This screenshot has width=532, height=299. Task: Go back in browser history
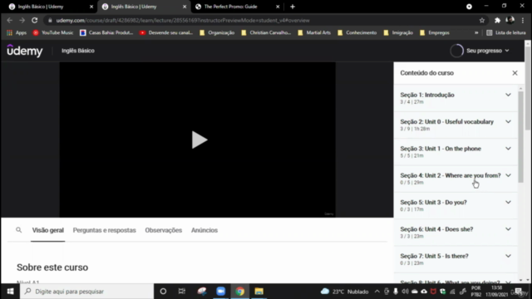coord(9,20)
